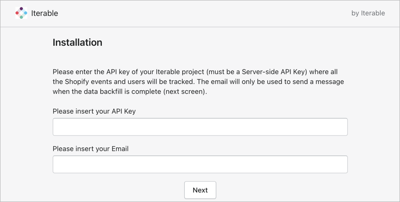Click the Next button
The image size is (400, 202).
[200, 190]
